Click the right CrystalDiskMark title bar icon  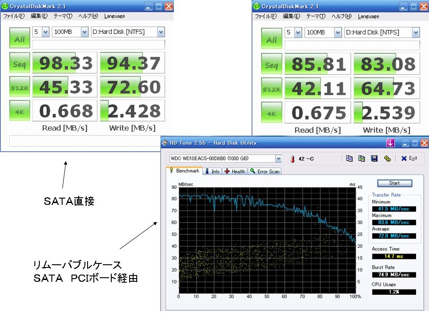tap(257, 6)
